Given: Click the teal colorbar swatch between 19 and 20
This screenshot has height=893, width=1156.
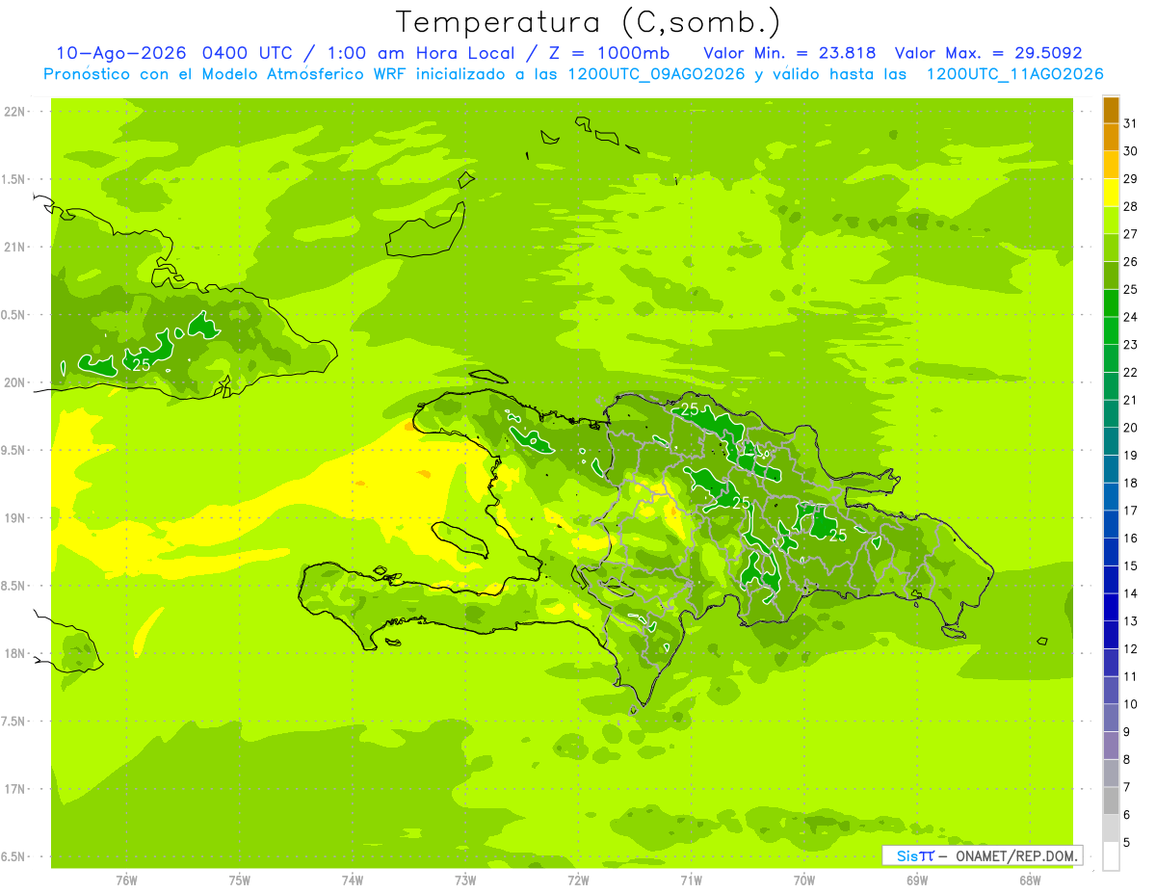Looking at the screenshot, I should click(x=1111, y=441).
